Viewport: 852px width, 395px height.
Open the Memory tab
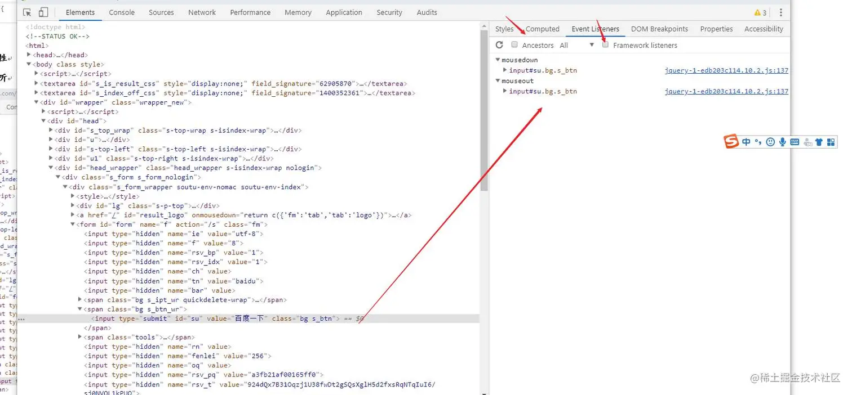(298, 12)
